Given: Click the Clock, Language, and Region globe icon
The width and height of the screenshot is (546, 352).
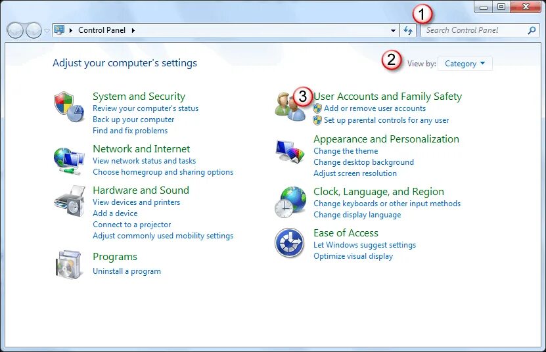Looking at the screenshot, I should click(290, 202).
